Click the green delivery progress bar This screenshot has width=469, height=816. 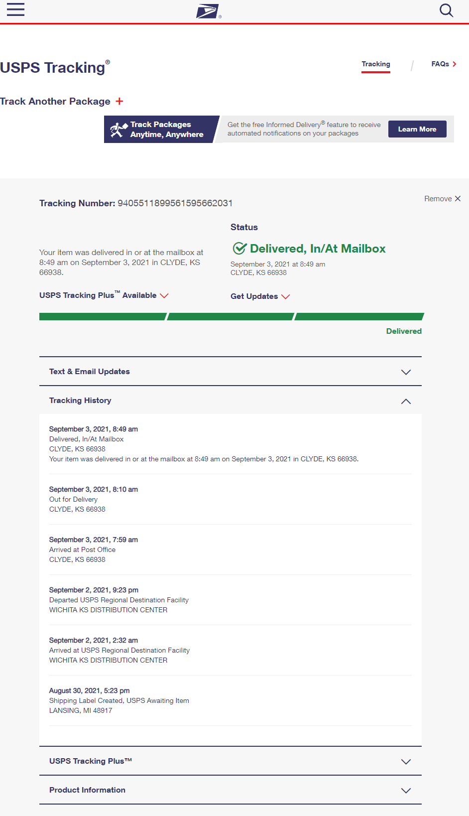[x=231, y=316]
